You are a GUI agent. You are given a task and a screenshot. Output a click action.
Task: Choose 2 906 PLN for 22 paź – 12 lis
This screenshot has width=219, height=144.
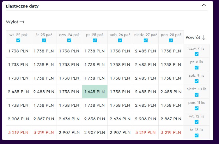pyautogui.click(x=18, y=119)
